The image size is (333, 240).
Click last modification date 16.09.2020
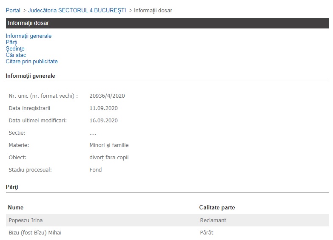coord(103,121)
